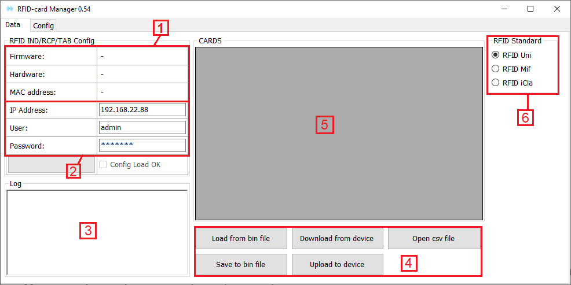The width and height of the screenshot is (571, 285).
Task: Select the RFID Uni radio option
Action: 495,55
